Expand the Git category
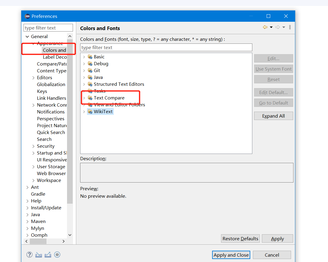The height and width of the screenshot is (262, 328). 84,71
